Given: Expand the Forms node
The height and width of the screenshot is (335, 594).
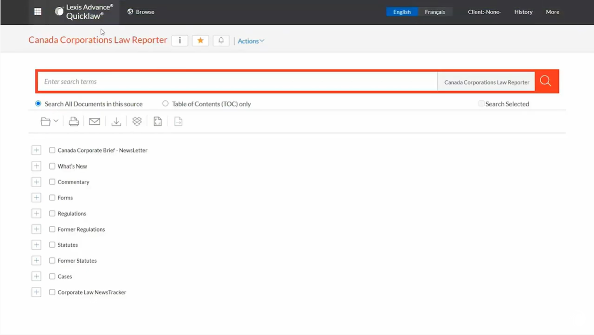Looking at the screenshot, I should click(x=36, y=197).
